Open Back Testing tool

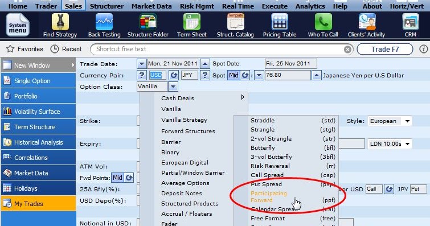pyautogui.click(x=104, y=22)
